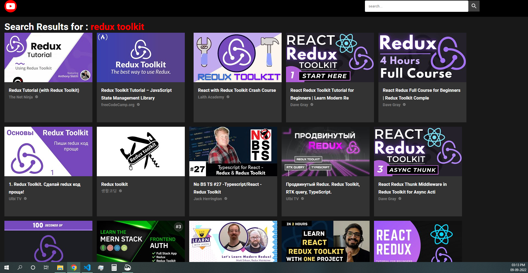This screenshot has height=273, width=528.
Task: Open the Продвинутый Redux thumbnail
Action: click(x=326, y=151)
